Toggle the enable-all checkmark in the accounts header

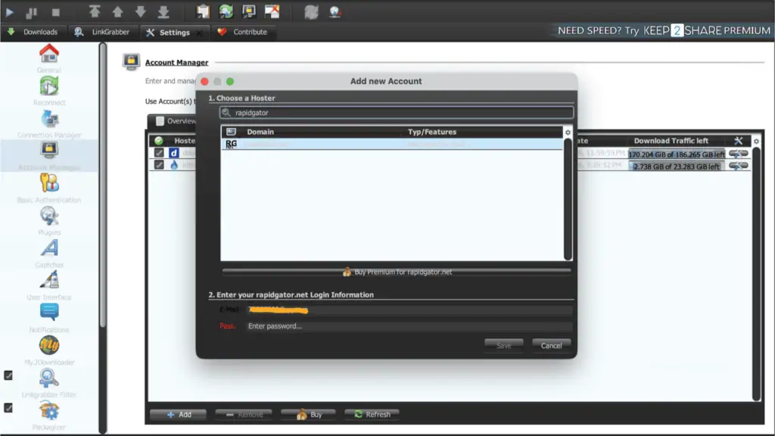(x=159, y=141)
